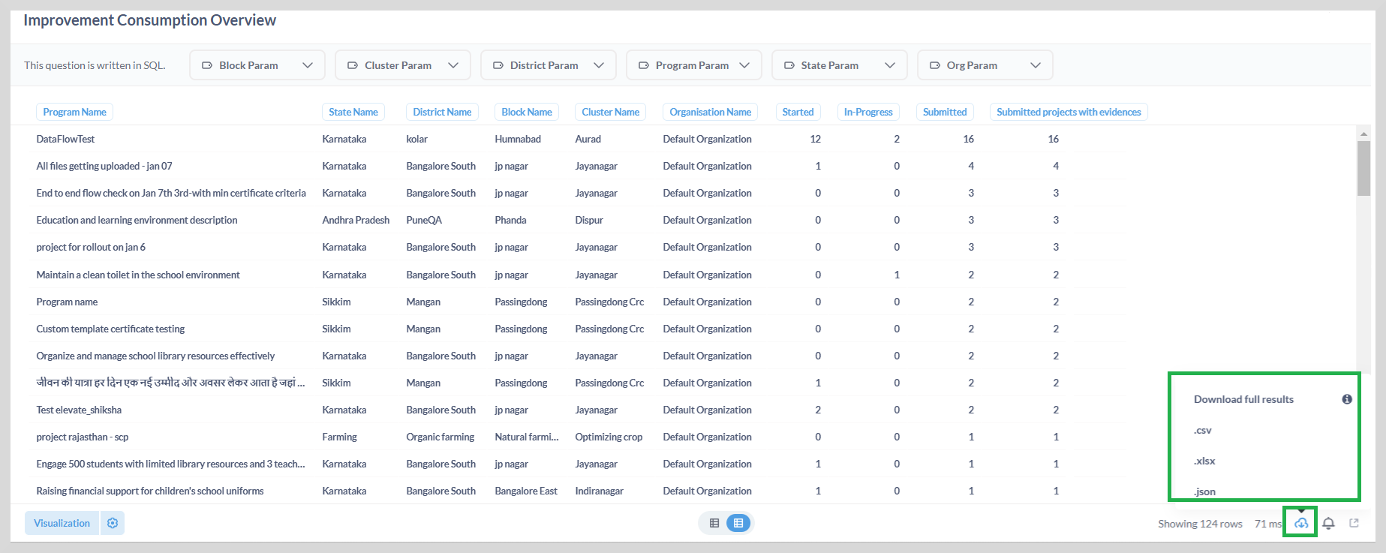Image resolution: width=1386 pixels, height=553 pixels.
Task: Click the 'Humnabad' block cell
Action: [518, 139]
